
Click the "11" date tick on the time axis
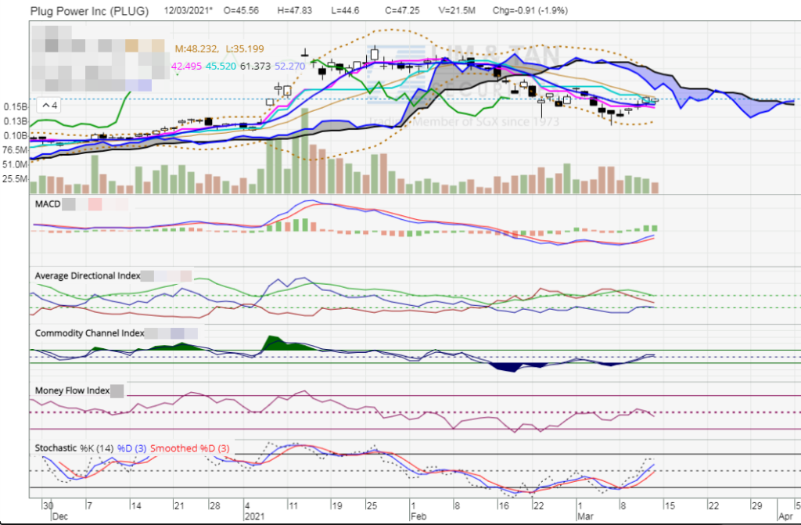tap(293, 506)
